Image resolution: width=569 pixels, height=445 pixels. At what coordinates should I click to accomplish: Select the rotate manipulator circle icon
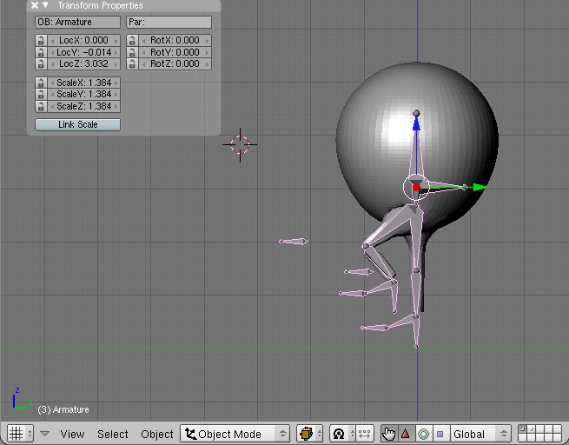[423, 434]
